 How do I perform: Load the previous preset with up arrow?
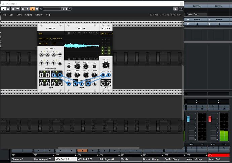click(63, 9)
